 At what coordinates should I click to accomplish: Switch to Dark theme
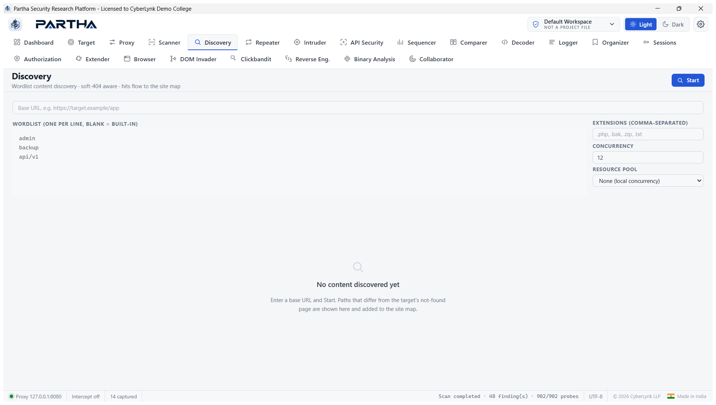[673, 24]
